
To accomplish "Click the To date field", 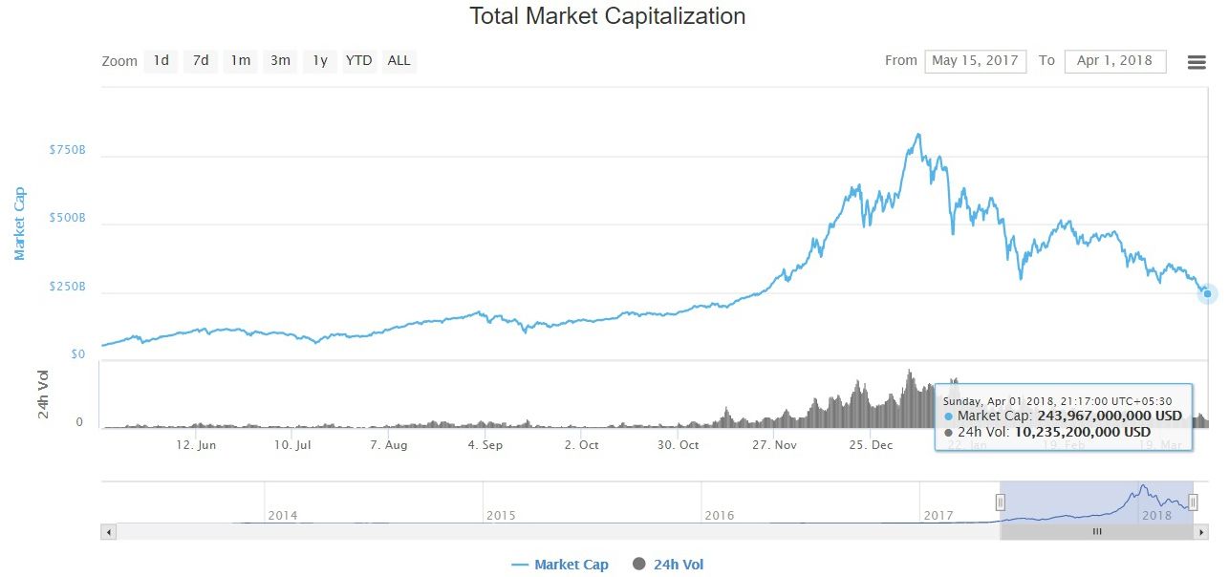I will click(x=1114, y=61).
